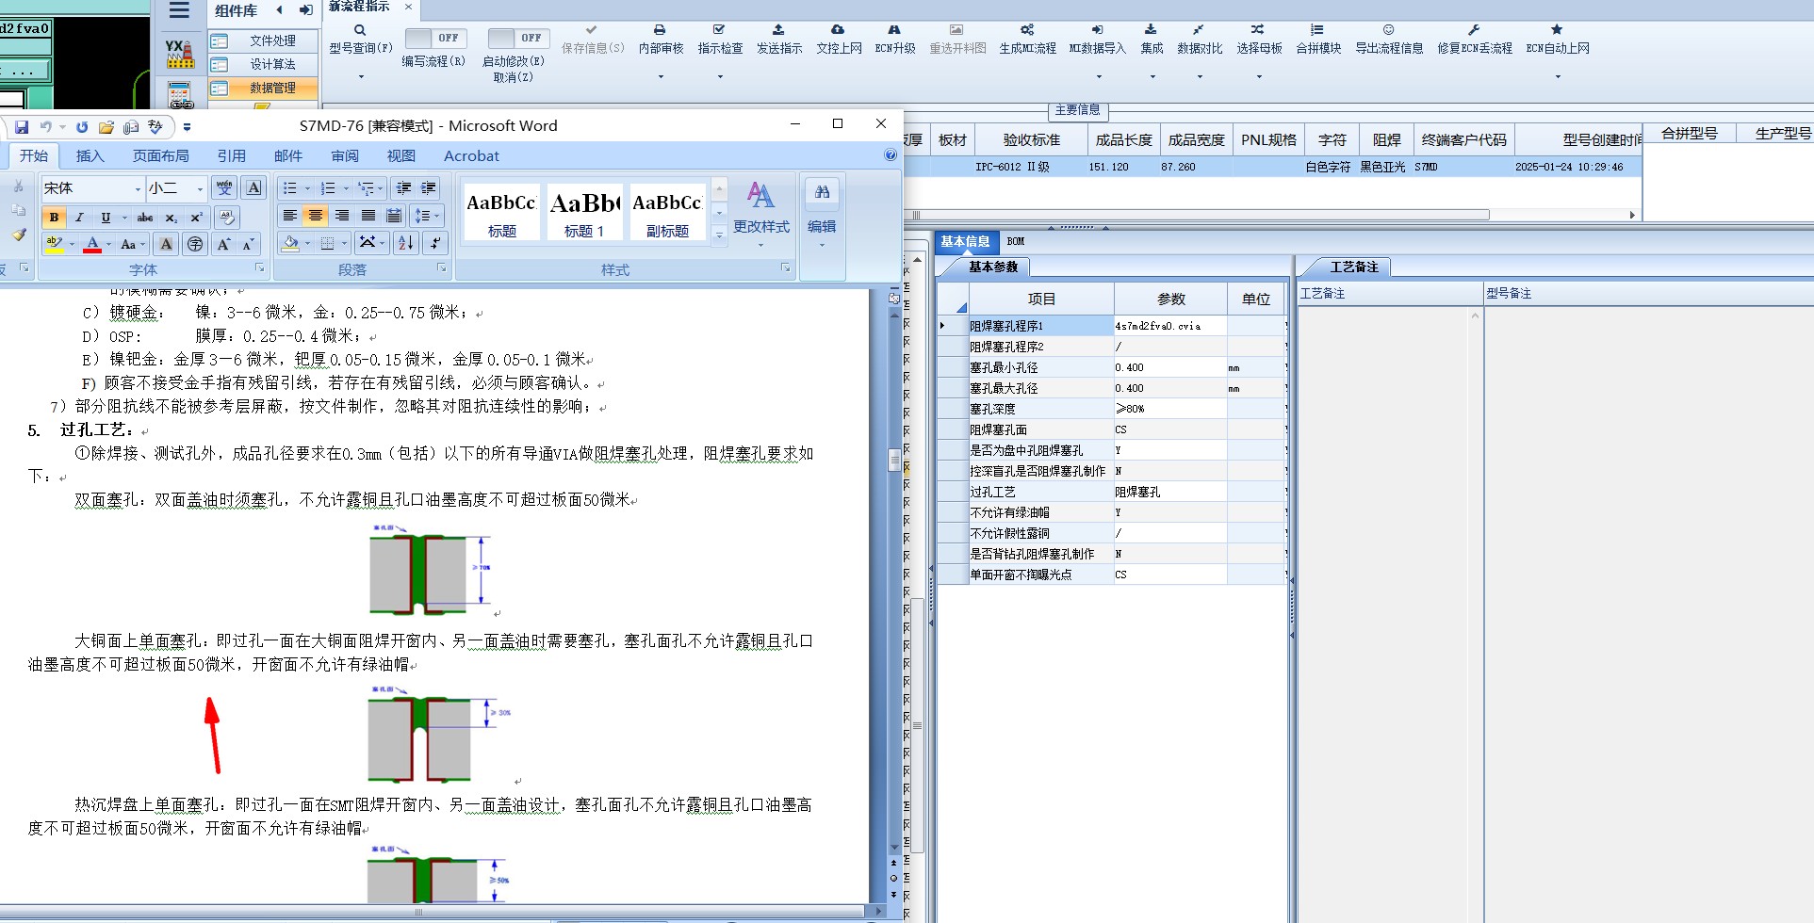This screenshot has height=923, width=1814.
Task: Click text highlight color button in Word
Action: click(x=55, y=245)
